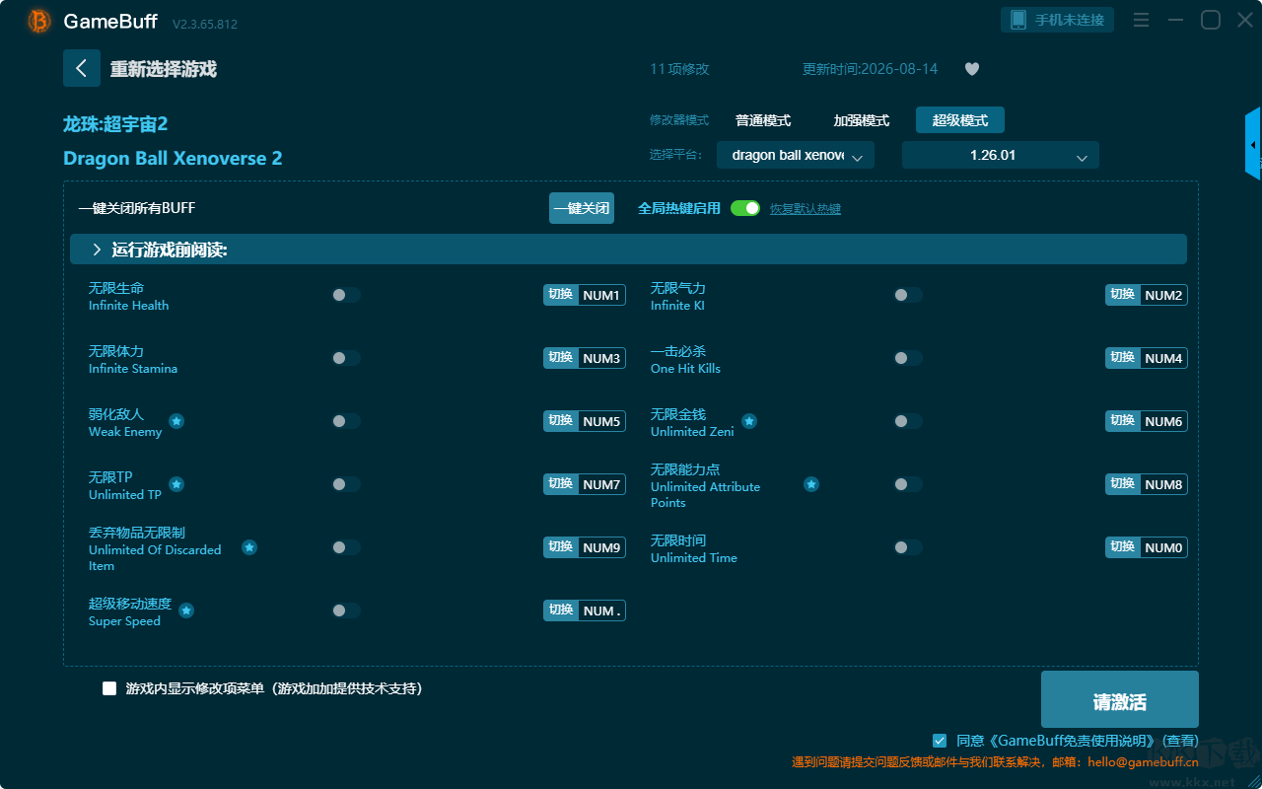Viewport: 1262px width, 789px height.
Task: Click the NUM1 hotkey switch button
Action: coord(585,295)
